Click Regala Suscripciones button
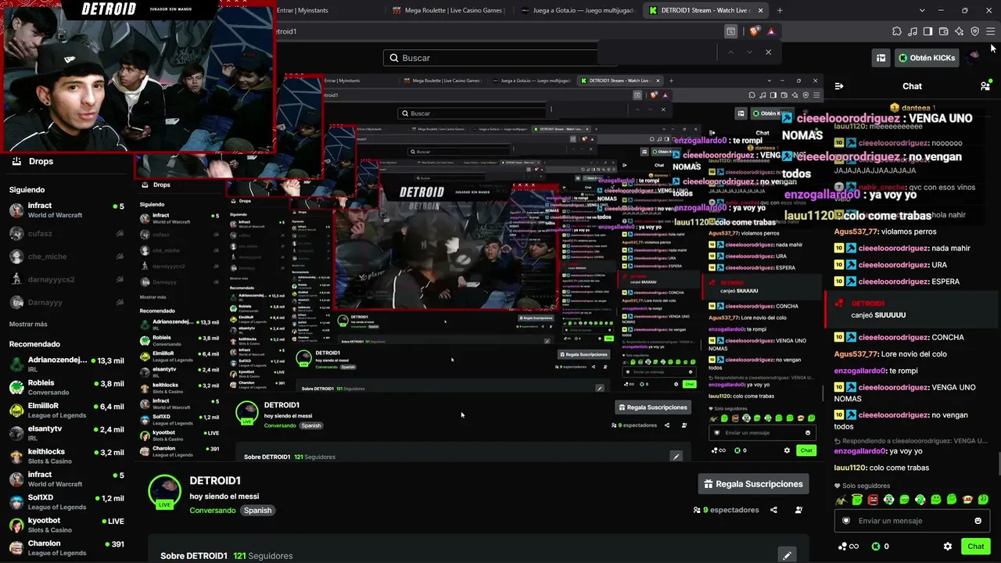This screenshot has height=563, width=1001. coord(753,484)
